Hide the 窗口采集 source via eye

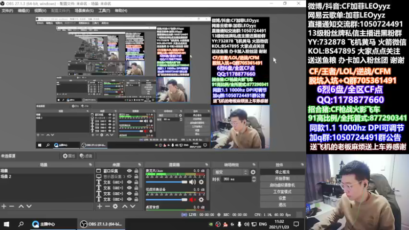pos(129,171)
